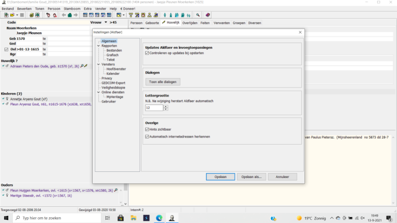Collapse the Vensters tree node
The height and width of the screenshot is (223, 397).
click(98, 64)
